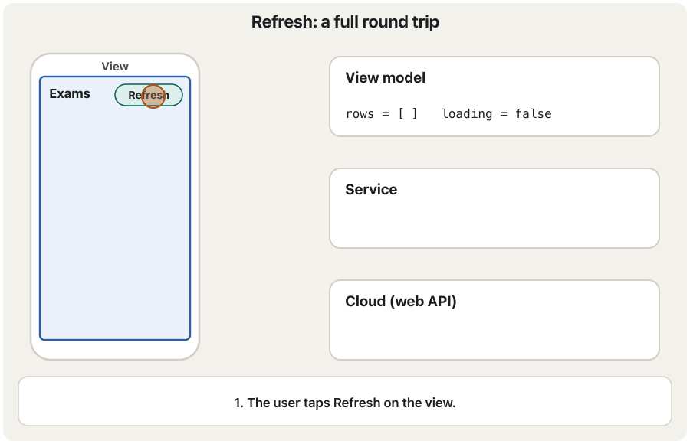Click the "Cloud (web API)" card title
Viewport: 690px width, 444px height.
400,302
